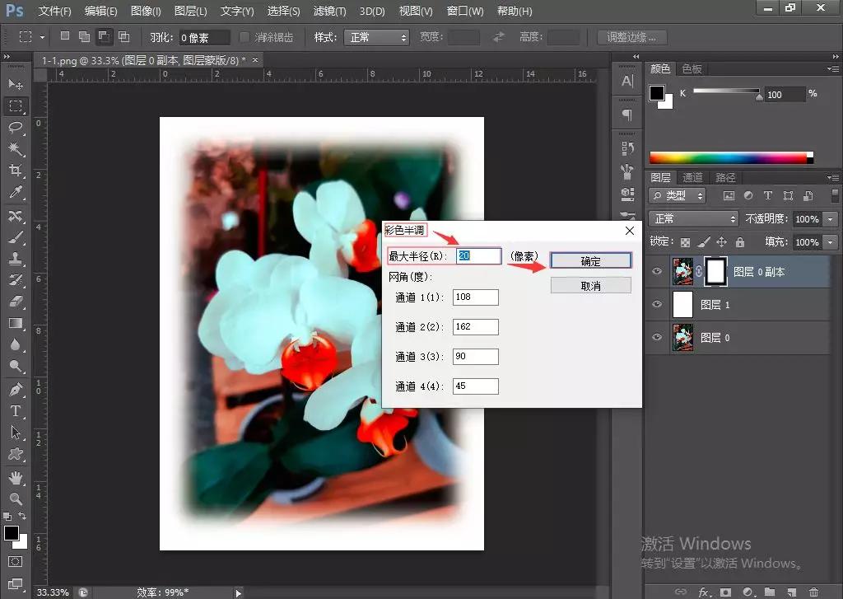Open the 滤镜 menu
The width and height of the screenshot is (843, 599).
click(329, 11)
